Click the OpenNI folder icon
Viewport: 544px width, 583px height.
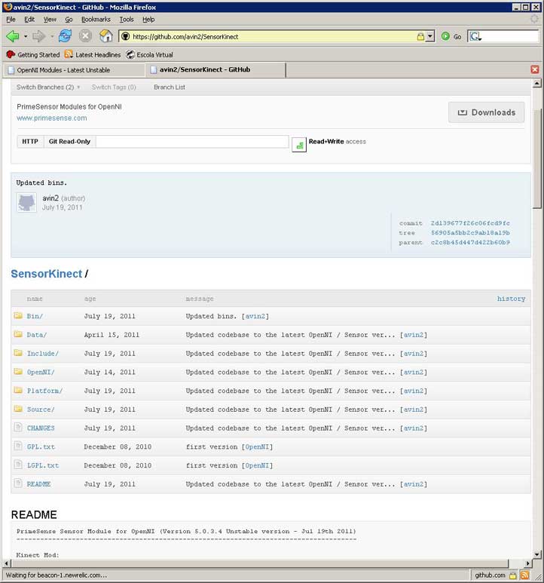tap(18, 371)
